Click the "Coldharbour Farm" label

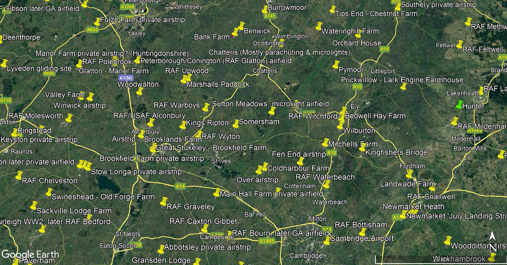coord(298,168)
